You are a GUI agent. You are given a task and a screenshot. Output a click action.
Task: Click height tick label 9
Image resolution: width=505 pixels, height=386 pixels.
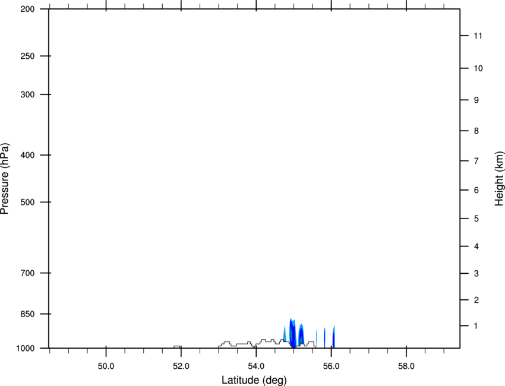pos(476,100)
